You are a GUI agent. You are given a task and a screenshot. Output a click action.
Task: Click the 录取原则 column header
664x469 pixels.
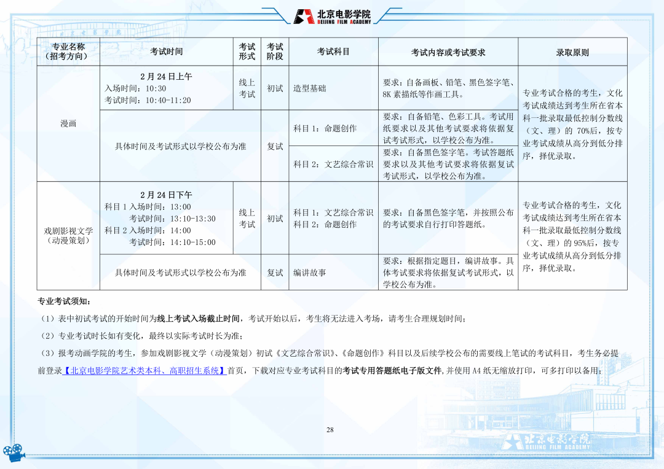(x=574, y=51)
